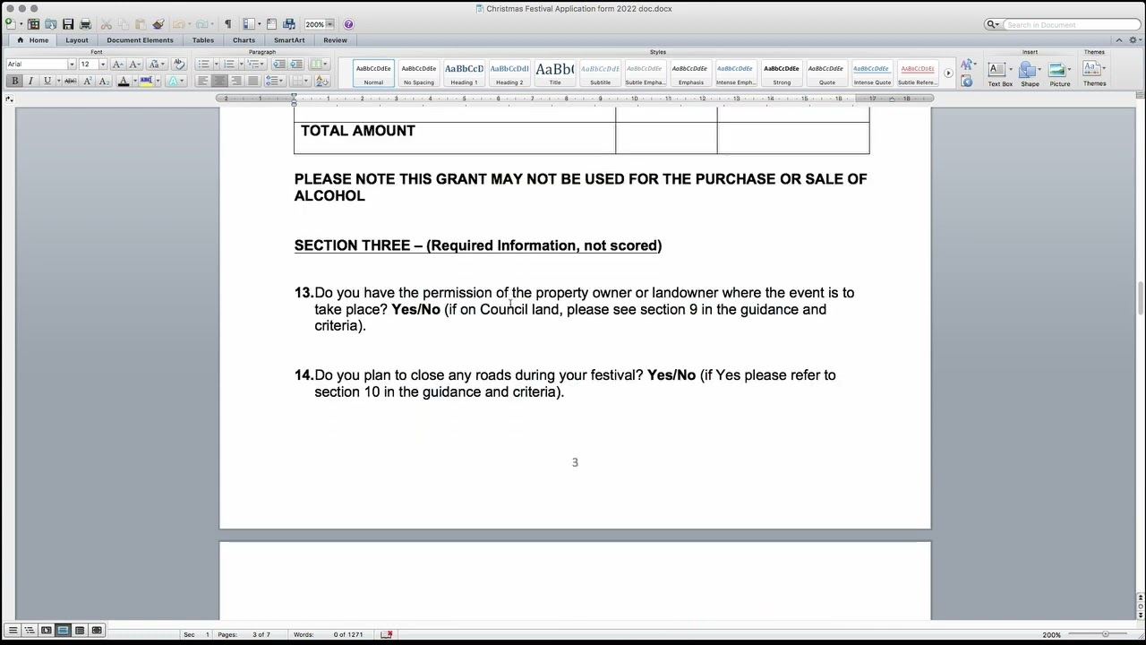Apply subscript formatting
Viewport: 1146px width, 645px height.
103,81
